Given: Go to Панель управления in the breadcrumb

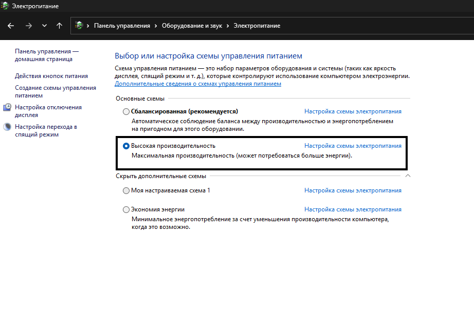Looking at the screenshot, I should coord(122,26).
